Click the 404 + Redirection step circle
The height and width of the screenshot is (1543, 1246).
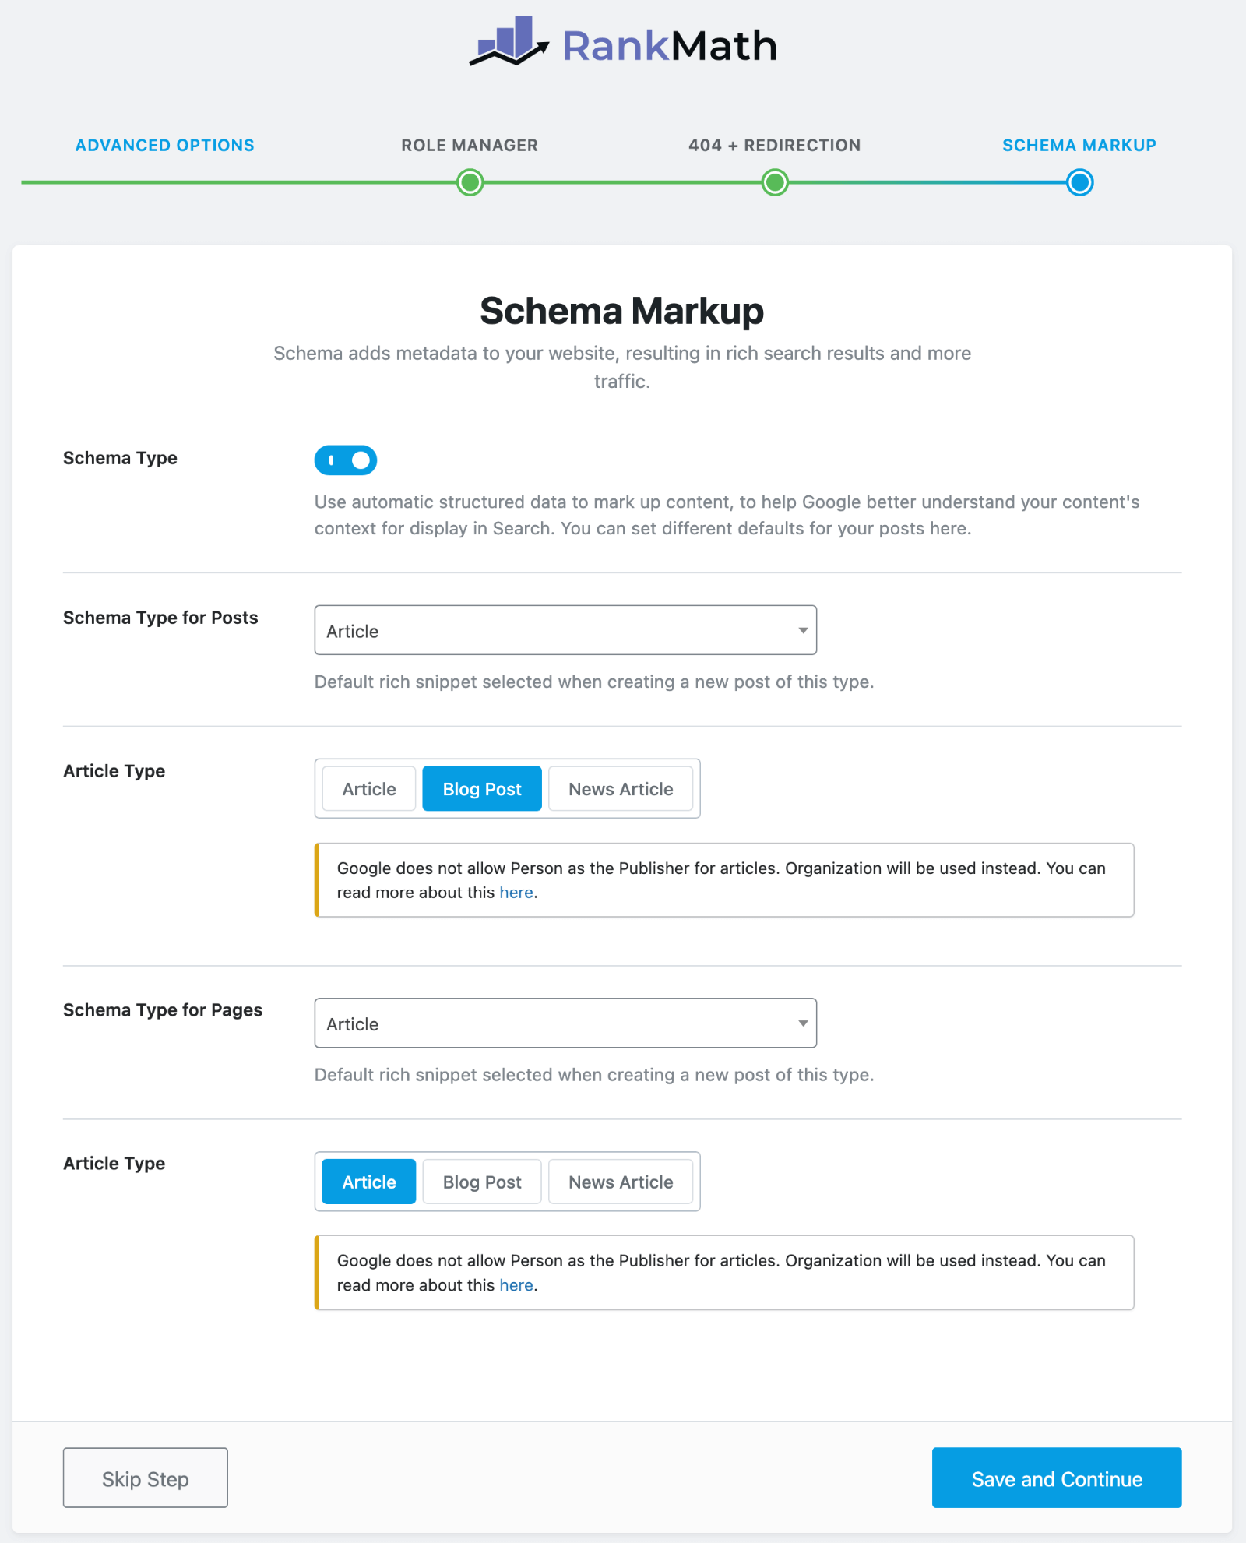(x=774, y=183)
